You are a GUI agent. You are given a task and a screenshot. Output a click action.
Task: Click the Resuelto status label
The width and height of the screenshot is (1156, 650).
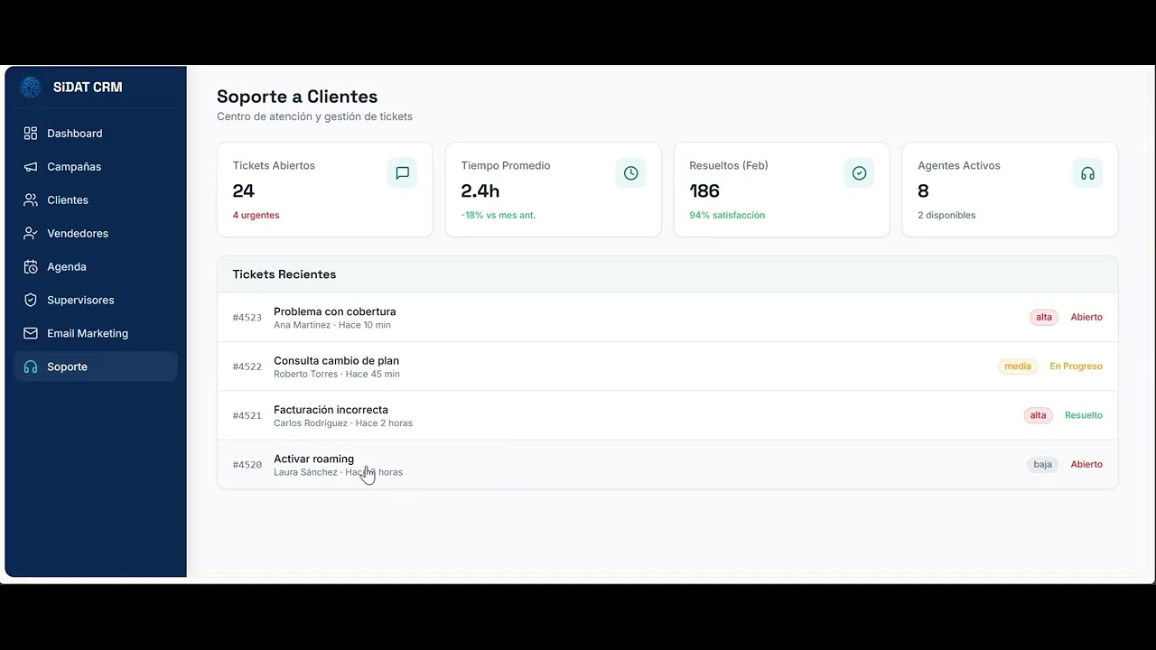[x=1084, y=415]
